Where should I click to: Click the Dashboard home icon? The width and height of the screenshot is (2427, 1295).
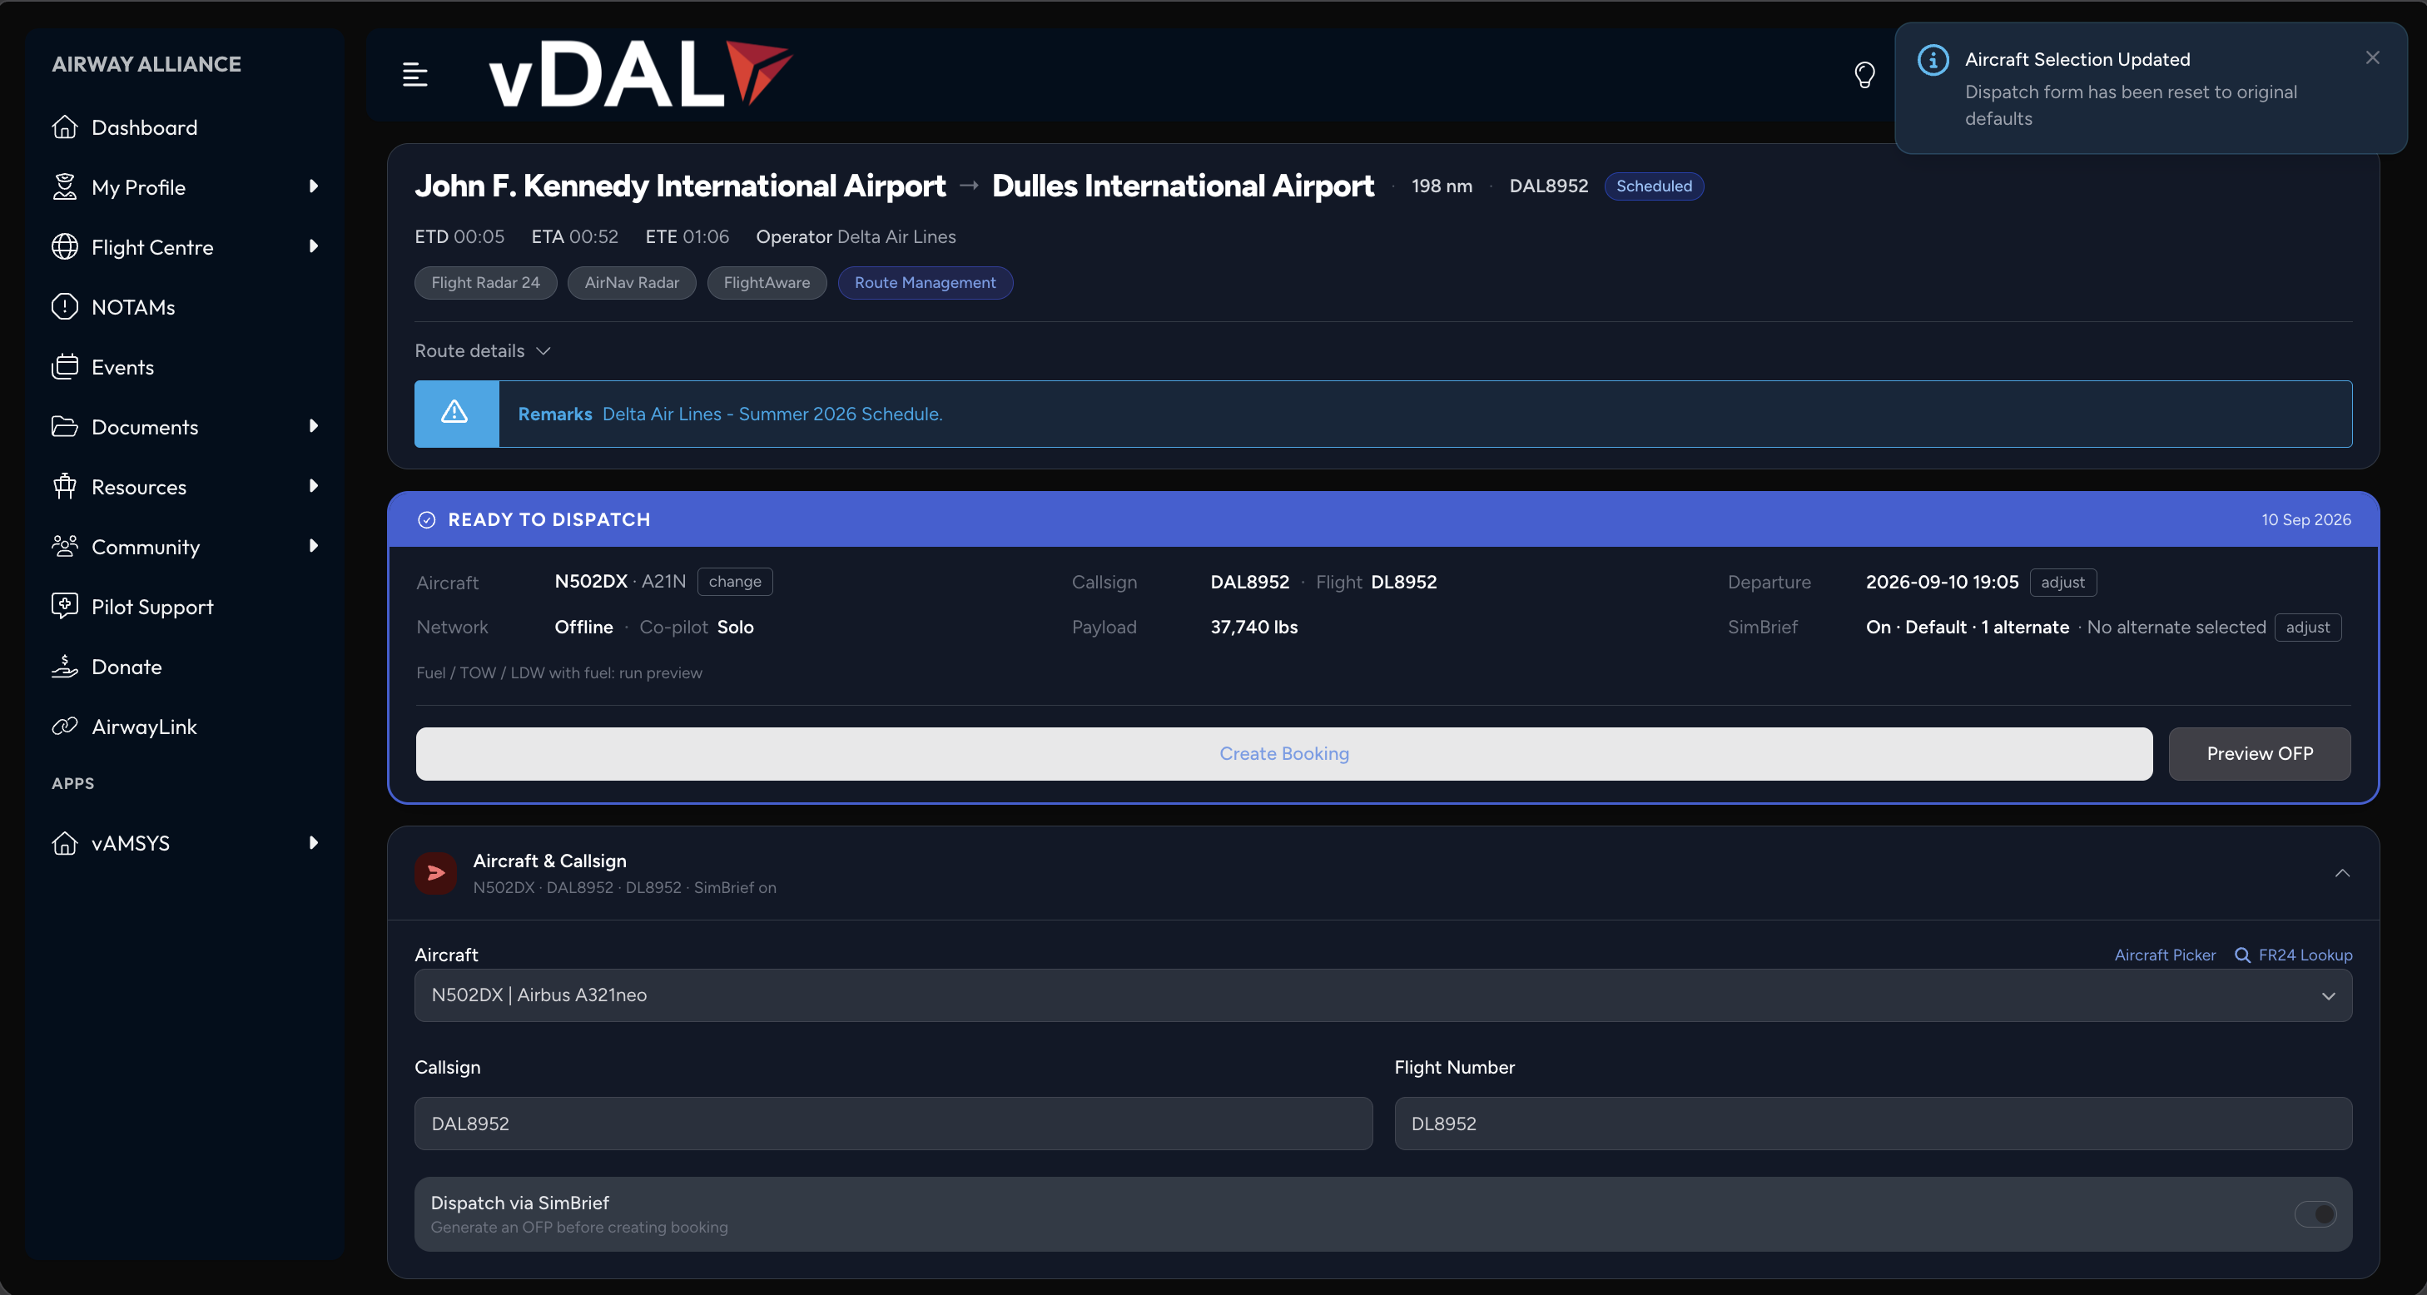64,127
